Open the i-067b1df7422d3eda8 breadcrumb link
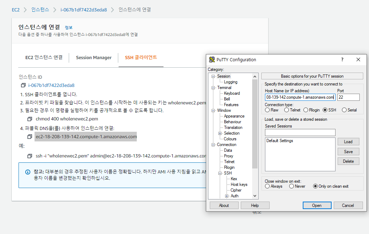 [84, 10]
